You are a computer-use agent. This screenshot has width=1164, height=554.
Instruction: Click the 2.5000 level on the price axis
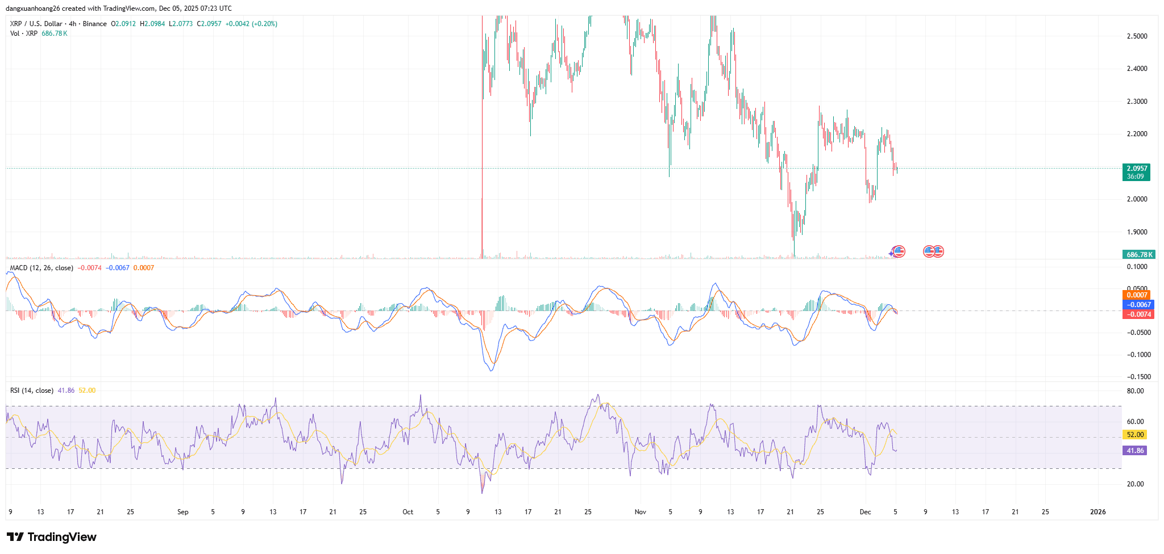pos(1137,36)
